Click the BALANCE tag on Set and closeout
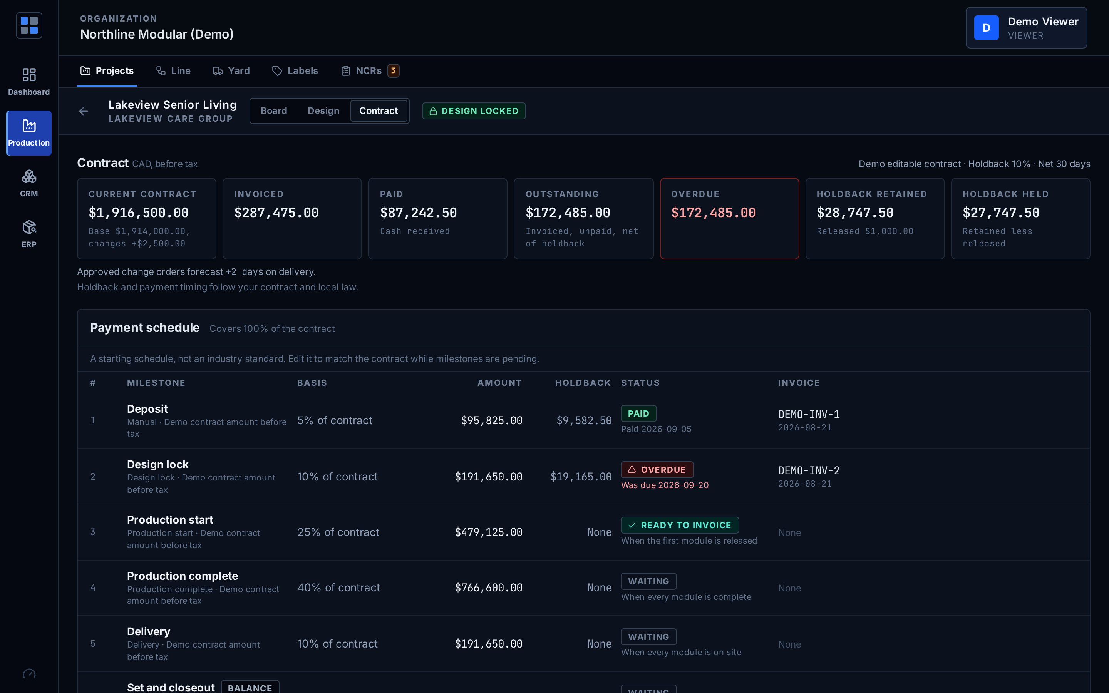The width and height of the screenshot is (1109, 693). (x=250, y=688)
